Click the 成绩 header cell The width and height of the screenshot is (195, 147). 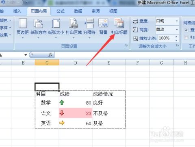(76, 94)
